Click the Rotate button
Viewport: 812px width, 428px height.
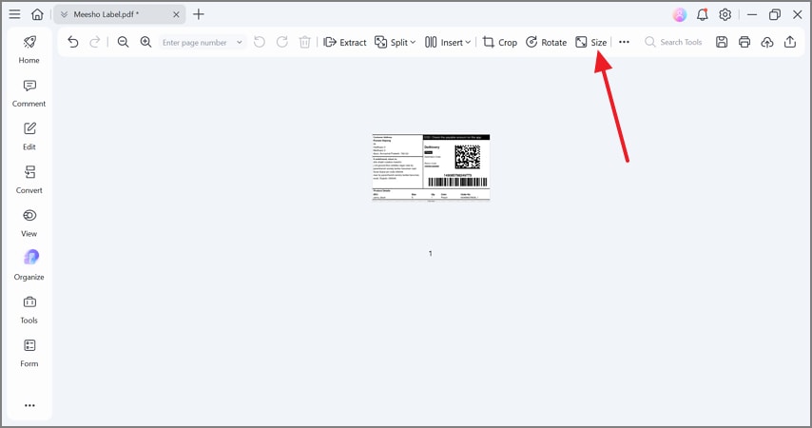tap(546, 42)
